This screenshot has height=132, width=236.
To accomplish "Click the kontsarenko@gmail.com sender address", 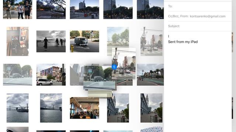I will point(208,16).
